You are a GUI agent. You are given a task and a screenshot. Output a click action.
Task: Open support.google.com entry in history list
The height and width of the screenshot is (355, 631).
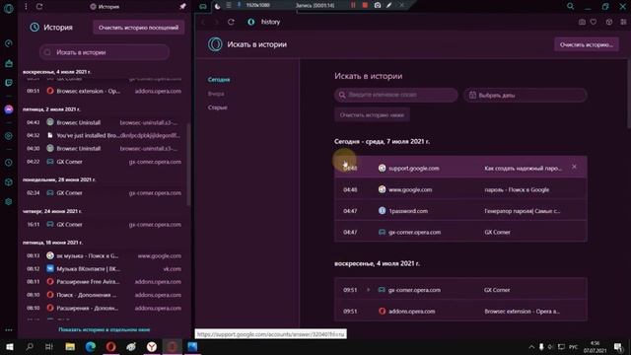[x=460, y=168]
